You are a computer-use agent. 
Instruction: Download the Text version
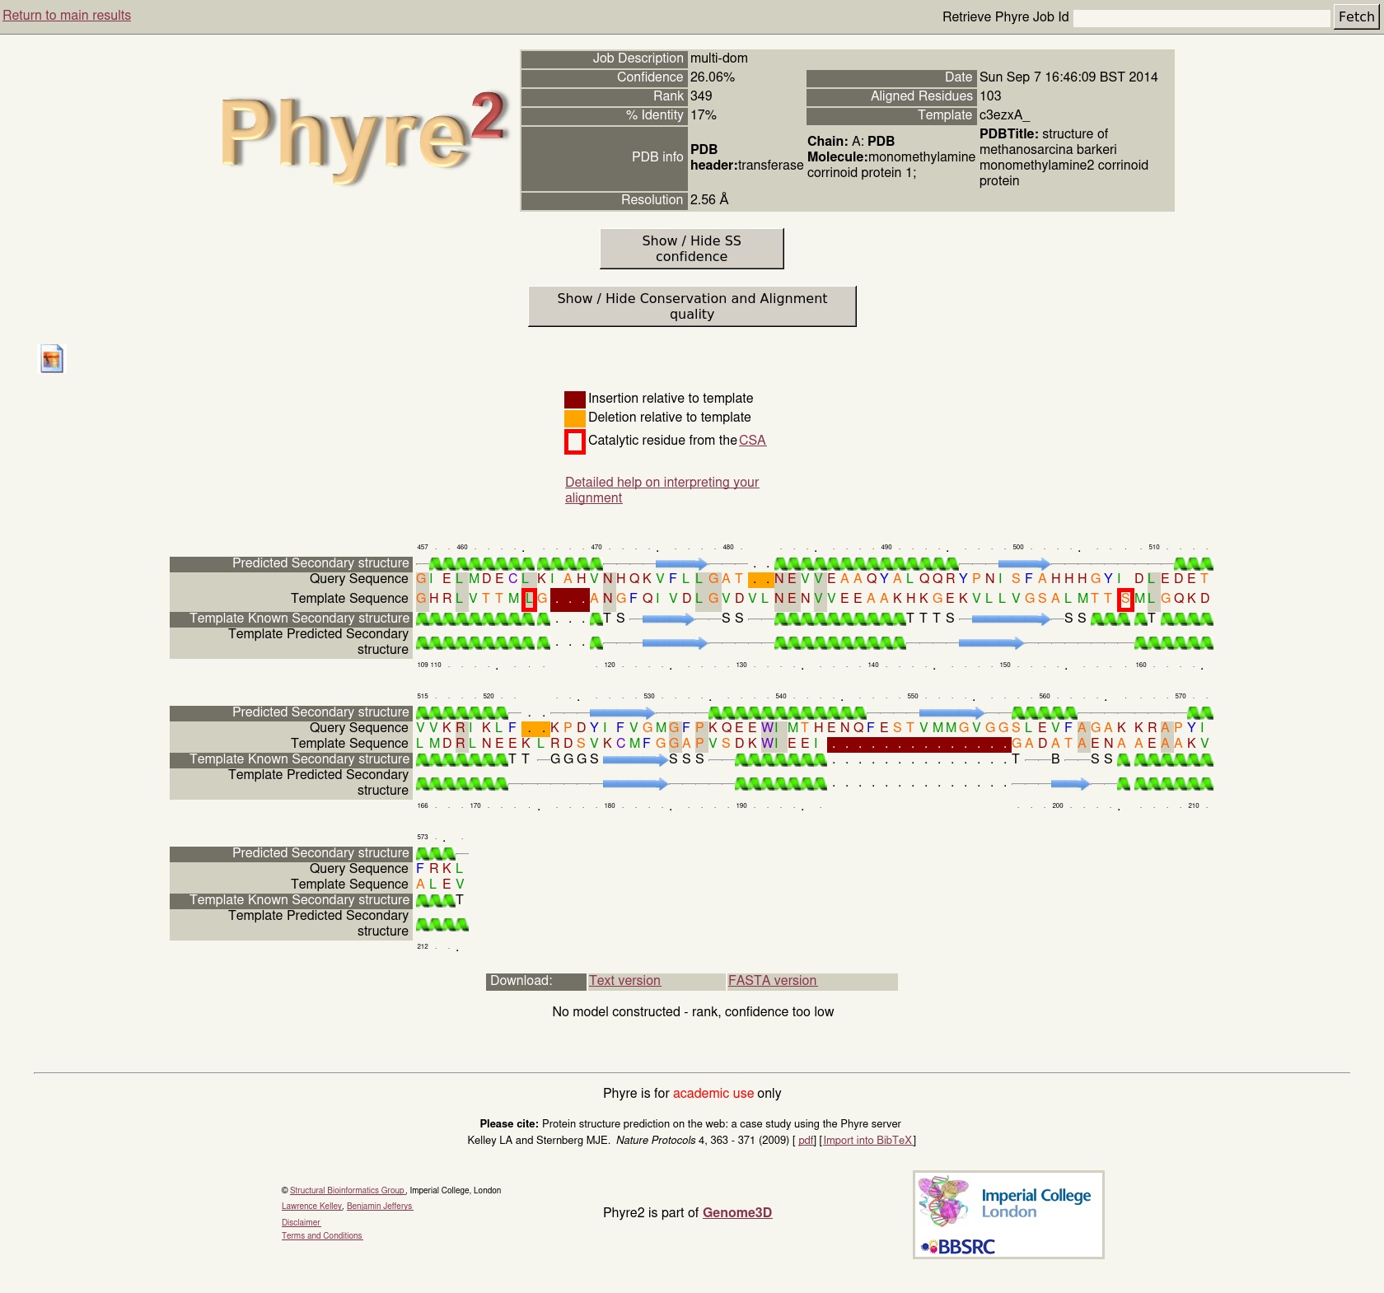624,981
